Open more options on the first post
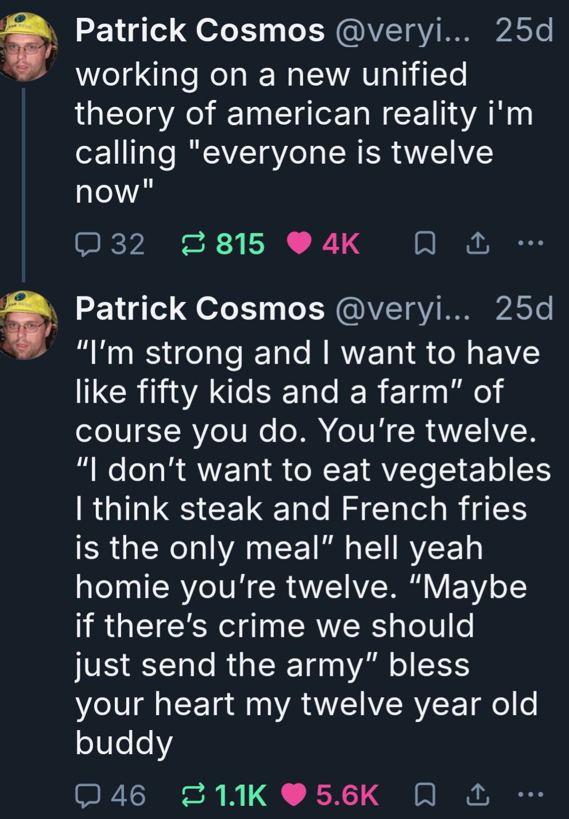The width and height of the screenshot is (569, 819). [x=531, y=243]
